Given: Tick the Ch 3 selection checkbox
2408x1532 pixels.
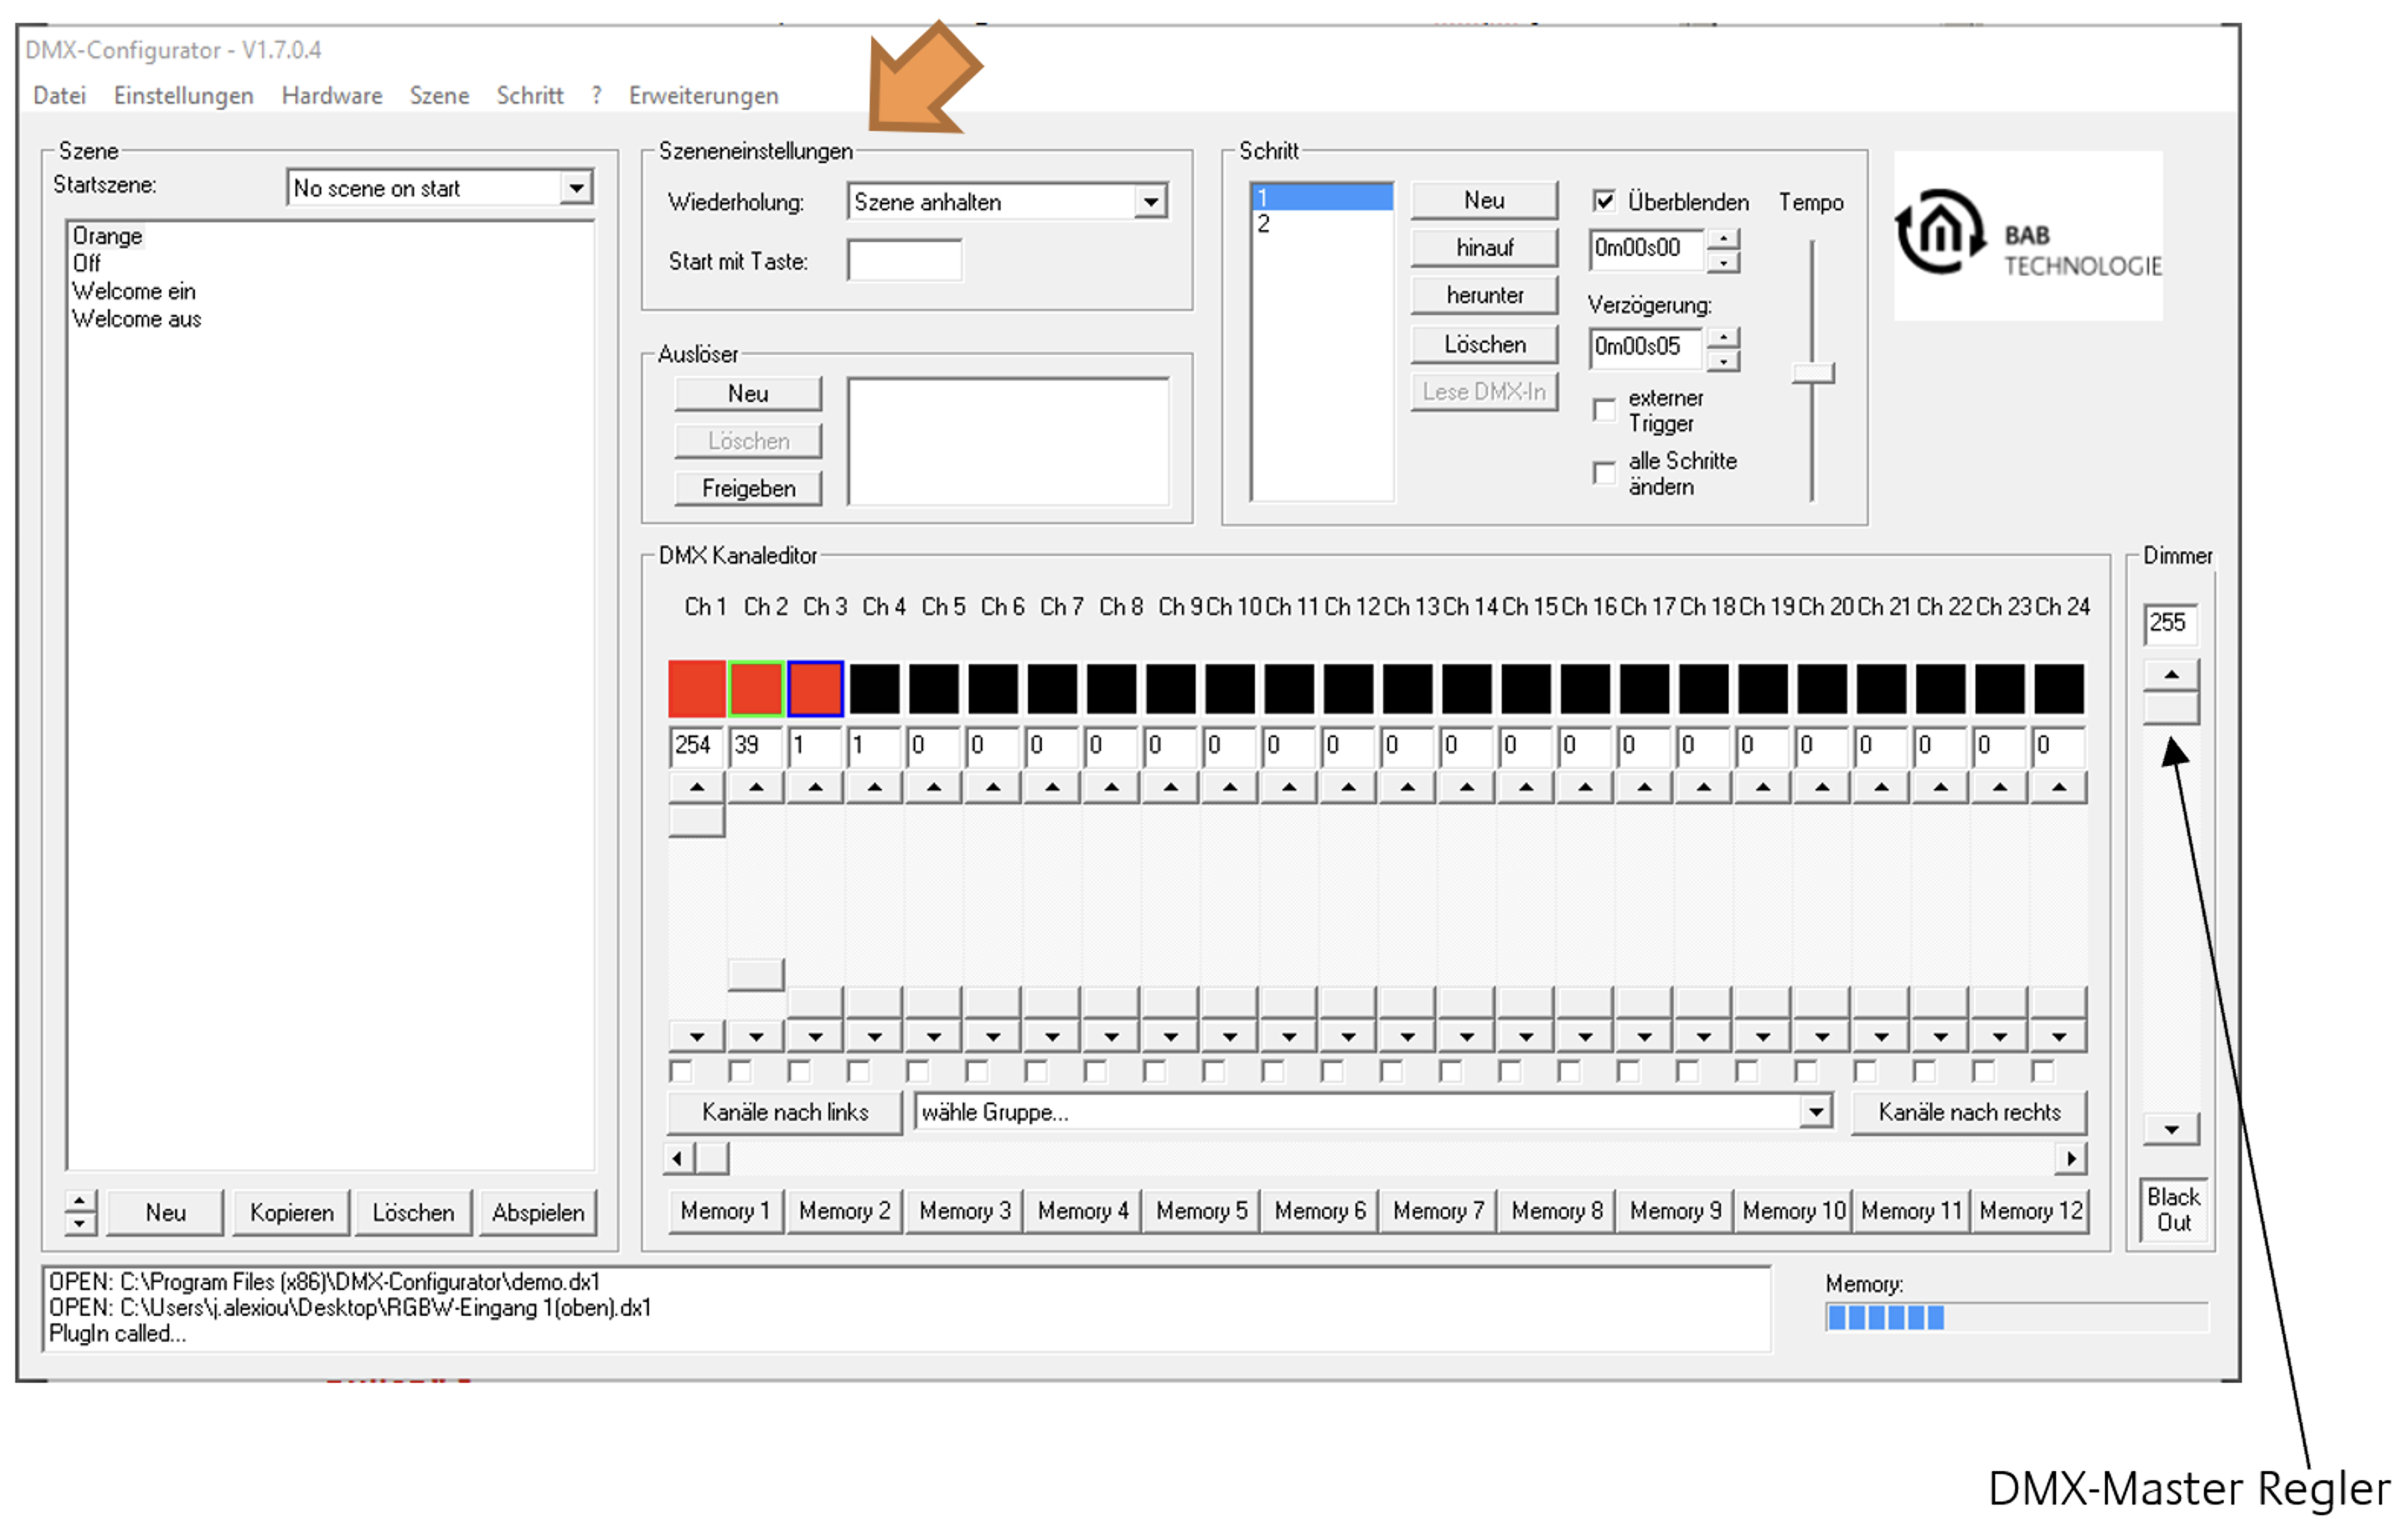Looking at the screenshot, I should click(799, 1071).
